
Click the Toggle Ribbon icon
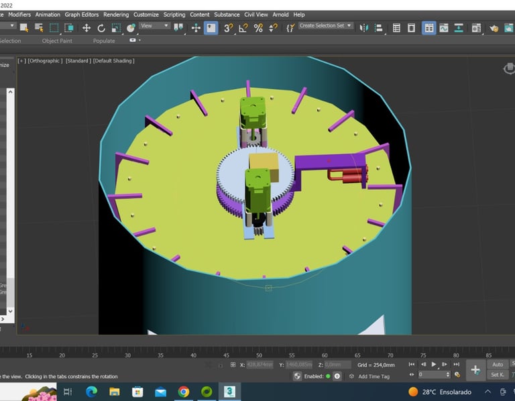pos(428,27)
